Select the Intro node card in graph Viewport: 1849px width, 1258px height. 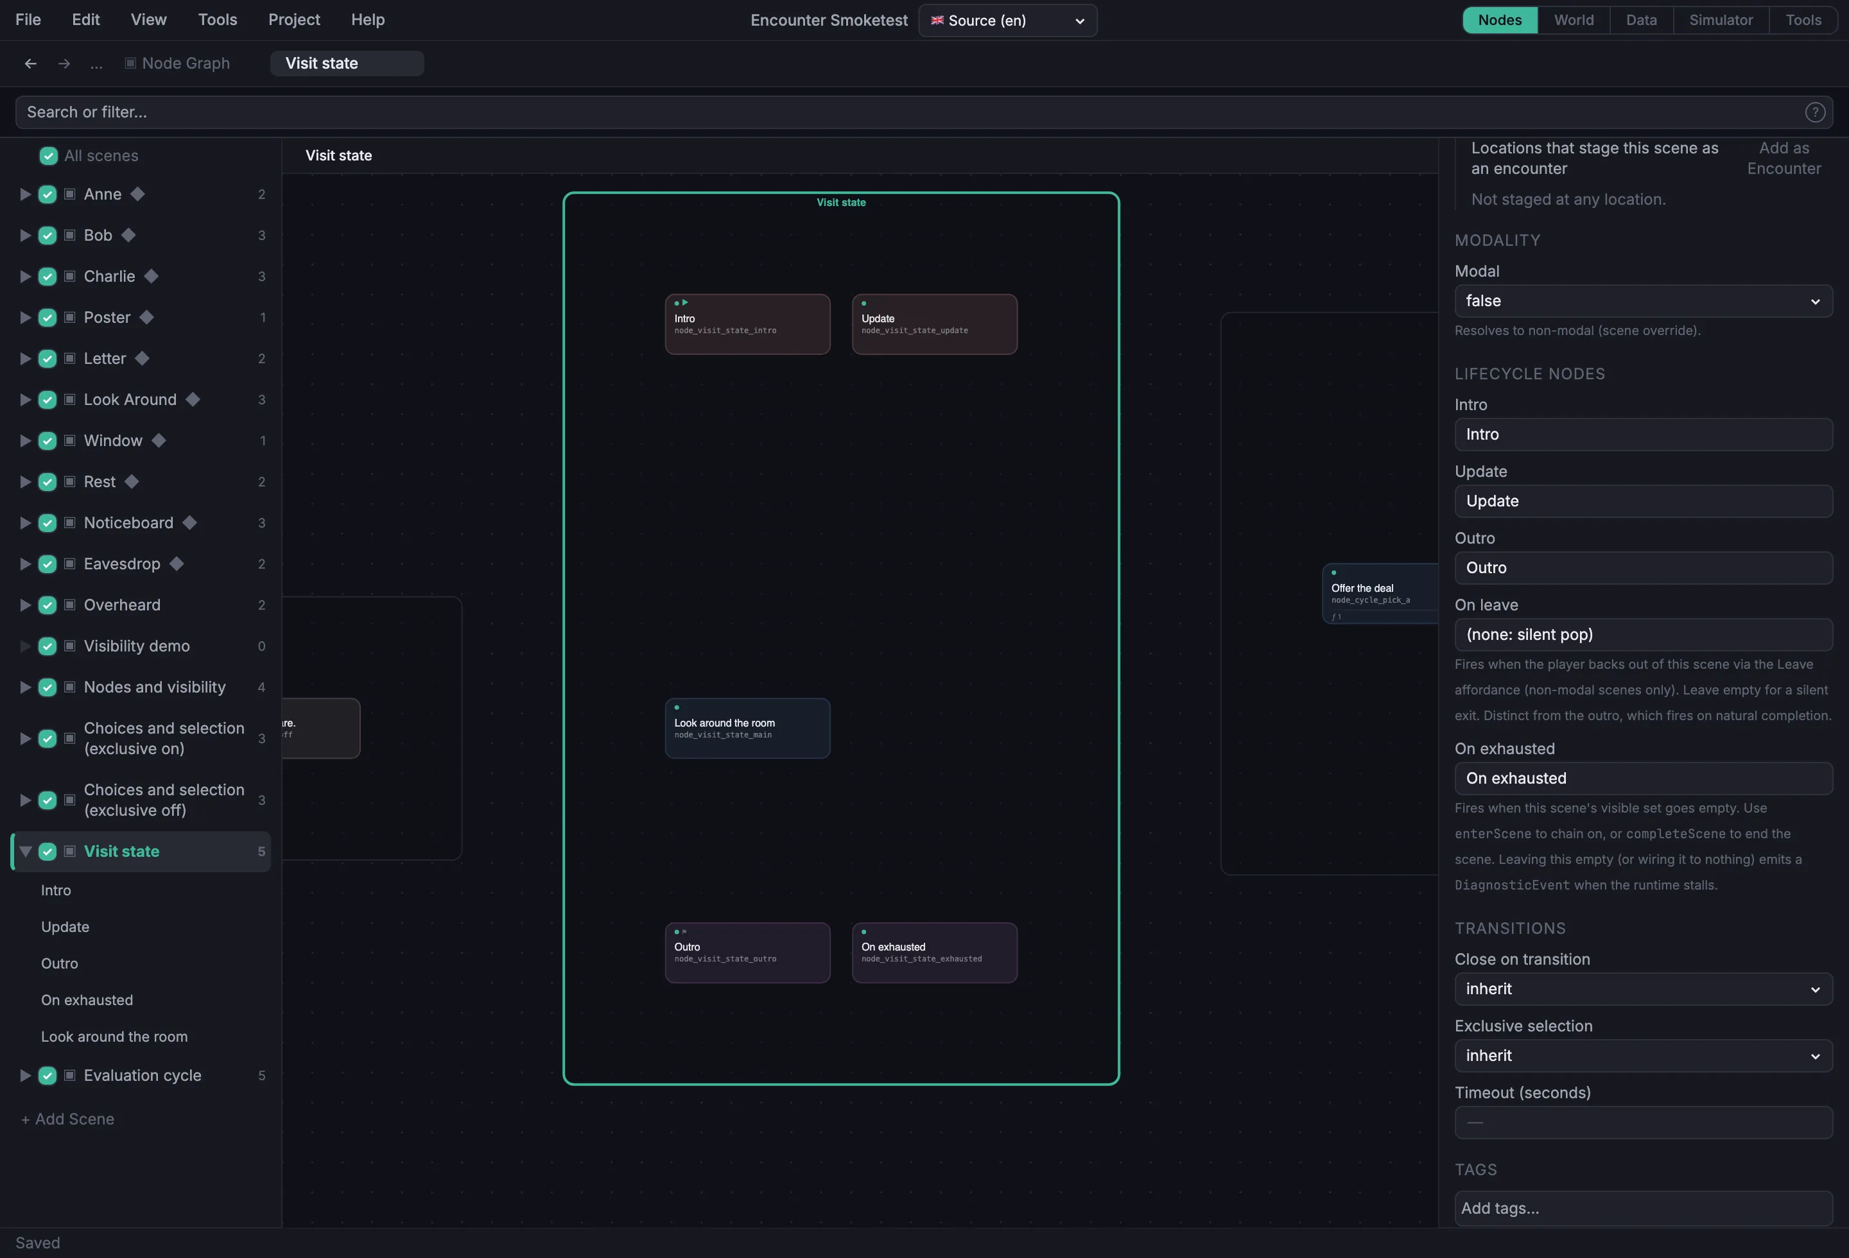pyautogui.click(x=747, y=324)
